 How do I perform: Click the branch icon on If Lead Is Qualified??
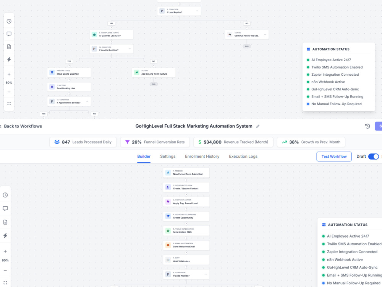pos(94,49)
